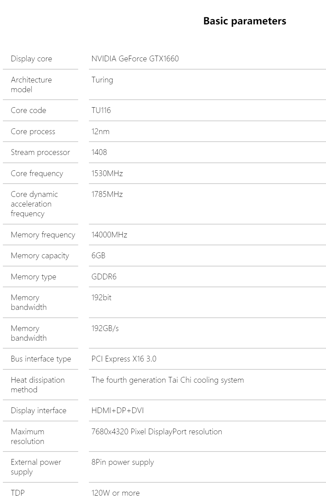The height and width of the screenshot is (501, 326).
Task: Select the "HDMI+DP+DVI" display interface value
Action: coord(118,411)
